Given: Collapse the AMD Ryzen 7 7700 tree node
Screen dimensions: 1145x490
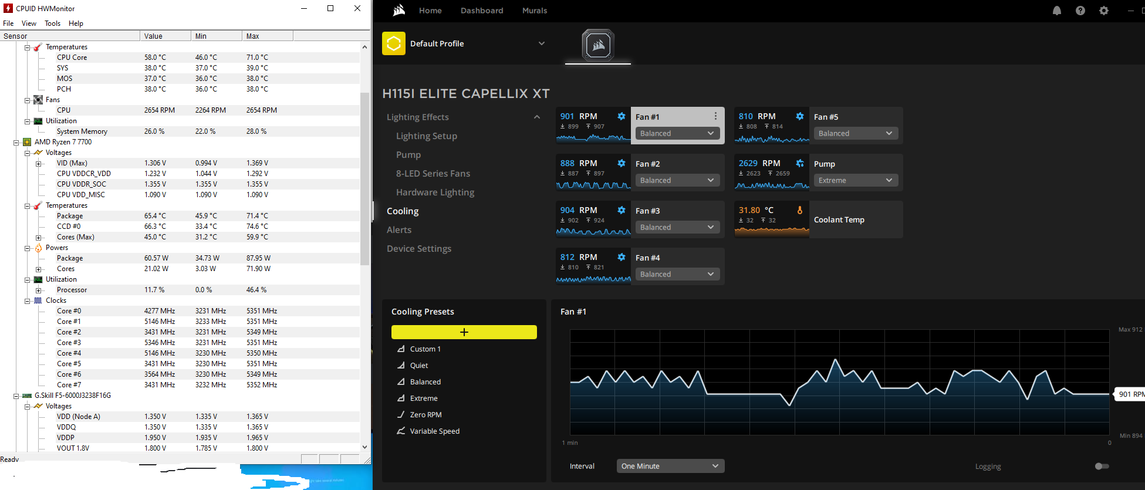Looking at the screenshot, I should point(16,143).
